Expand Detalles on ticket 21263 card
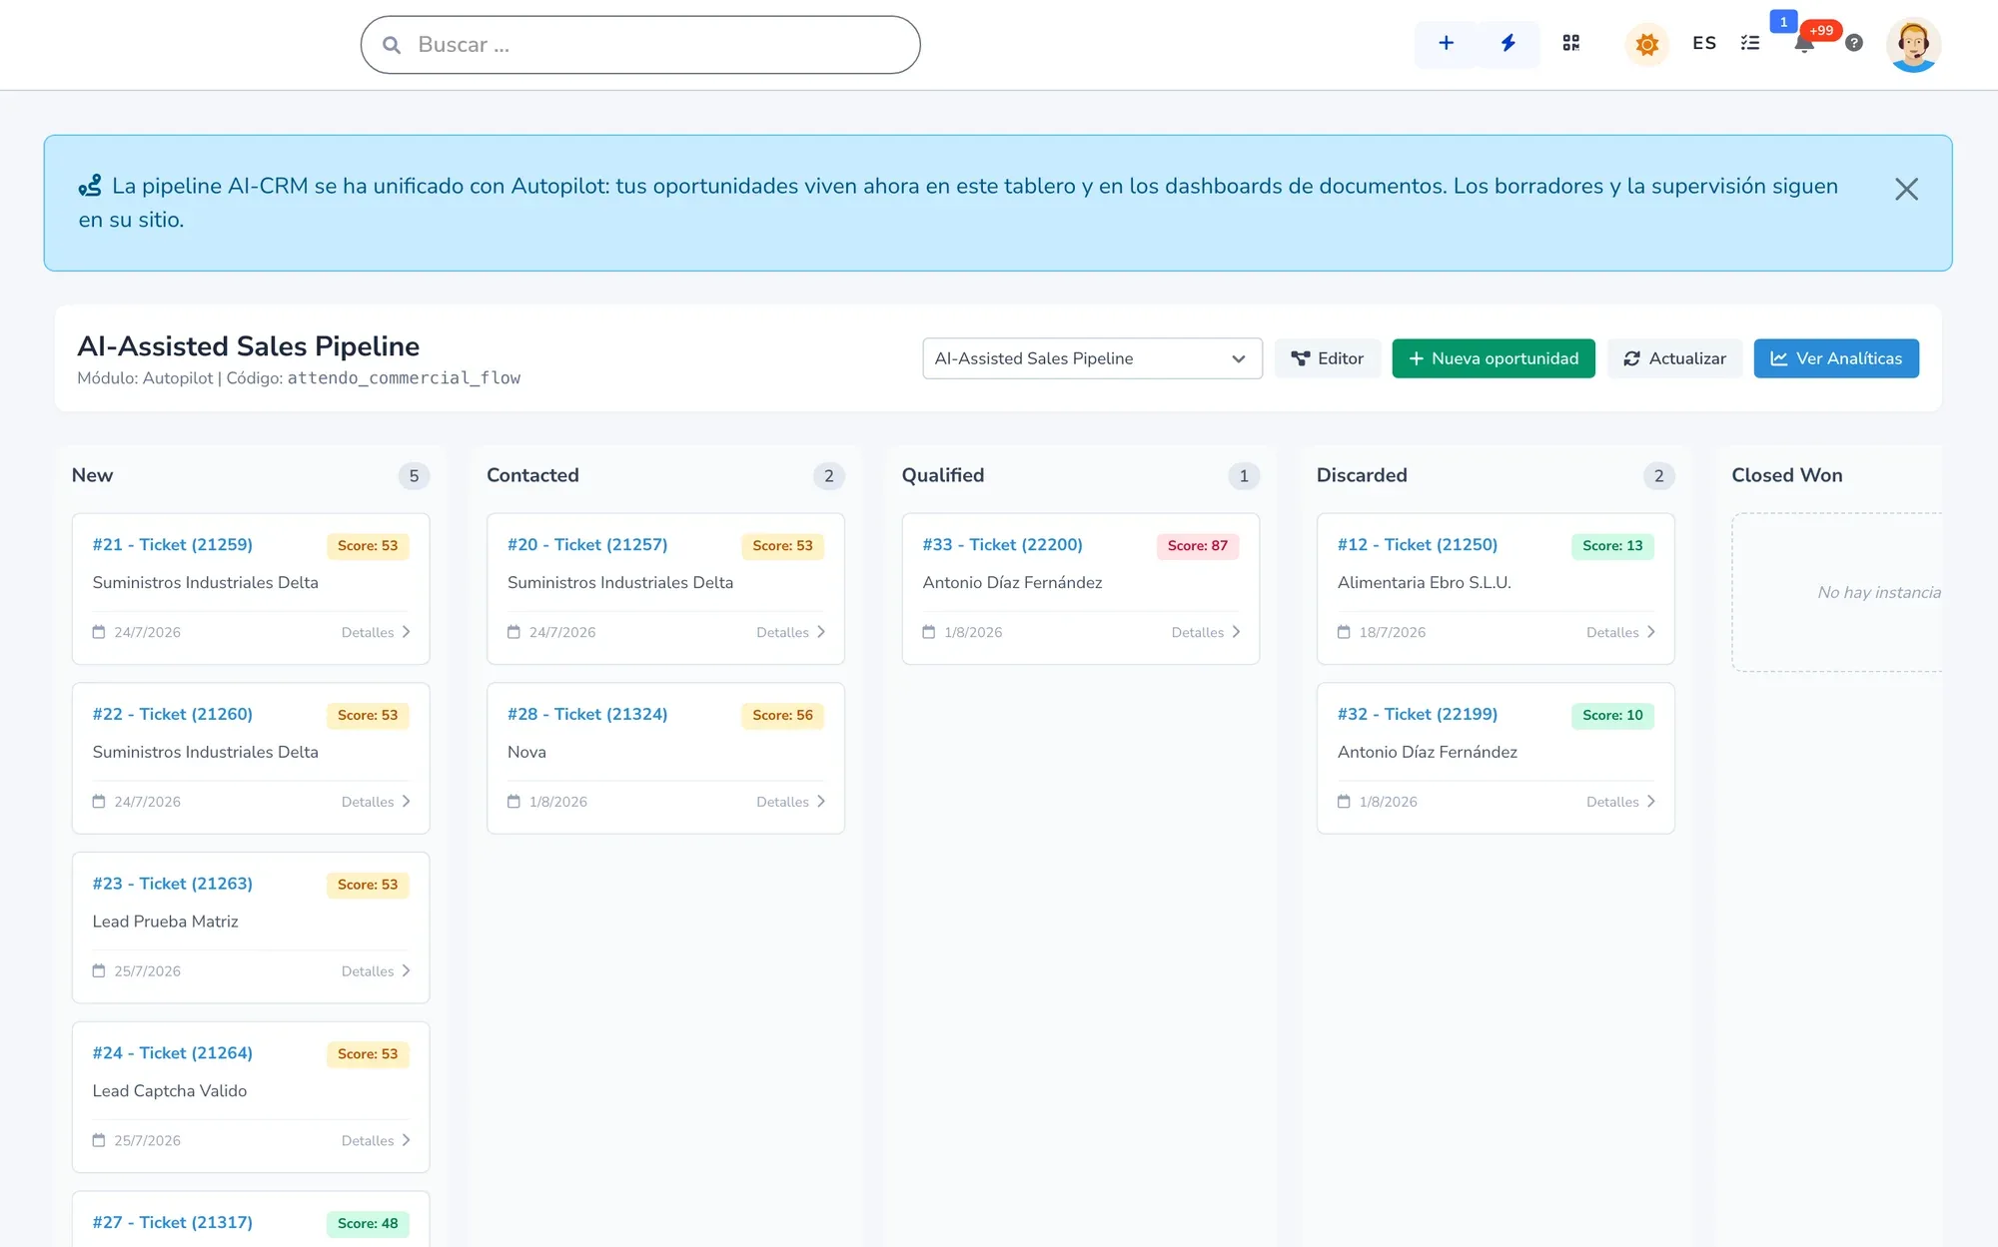Image resolution: width=1998 pixels, height=1247 pixels. tap(376, 971)
